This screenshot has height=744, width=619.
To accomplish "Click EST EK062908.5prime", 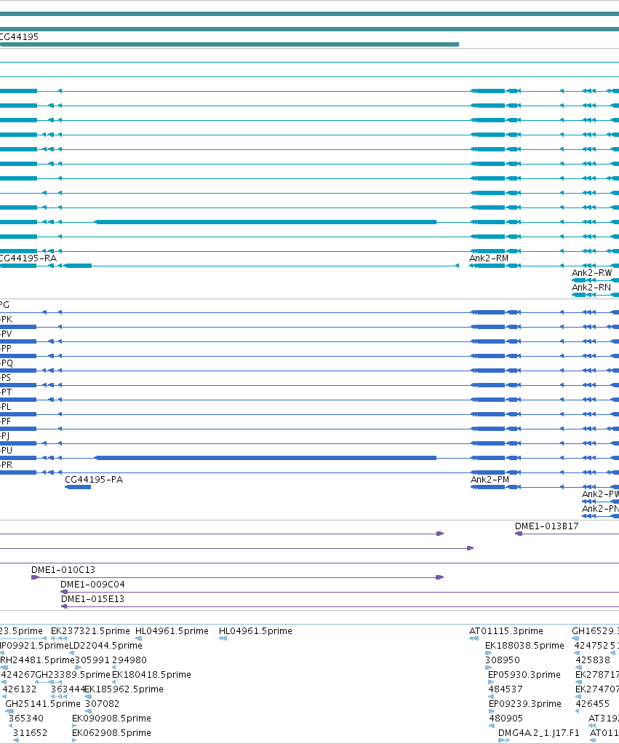I will [x=111, y=732].
